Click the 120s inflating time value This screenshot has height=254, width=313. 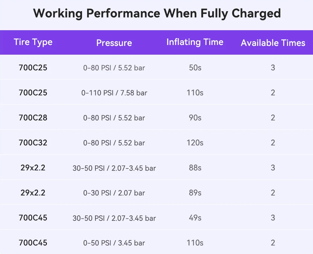(x=195, y=143)
